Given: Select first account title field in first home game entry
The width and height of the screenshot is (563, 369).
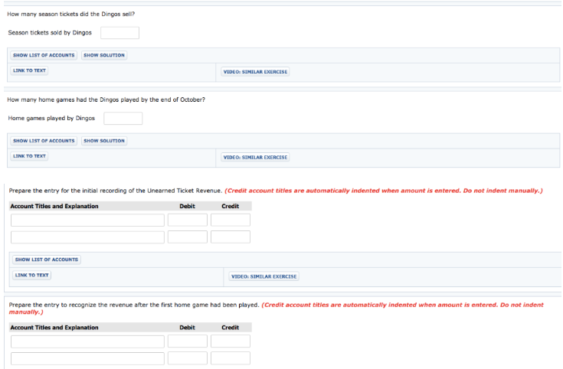Looking at the screenshot, I should coord(87,341).
